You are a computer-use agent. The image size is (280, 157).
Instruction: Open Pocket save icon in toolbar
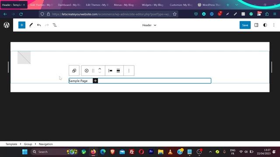click(x=196, y=14)
